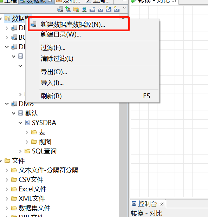Switch to the 数据源 tab
This screenshot has width=208, height=217.
[37, 1]
